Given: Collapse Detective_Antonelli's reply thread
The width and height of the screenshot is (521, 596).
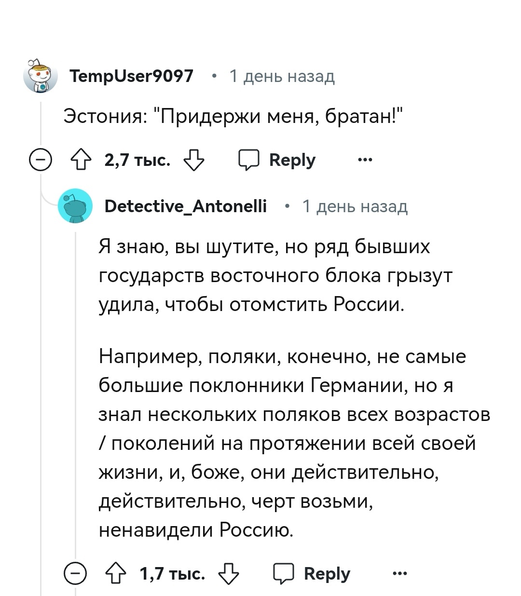Looking at the screenshot, I should pos(75,574).
